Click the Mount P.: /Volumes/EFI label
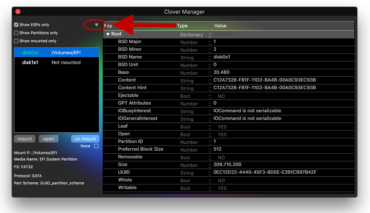Image resolution: width=370 pixels, height=213 pixels. 35,153
